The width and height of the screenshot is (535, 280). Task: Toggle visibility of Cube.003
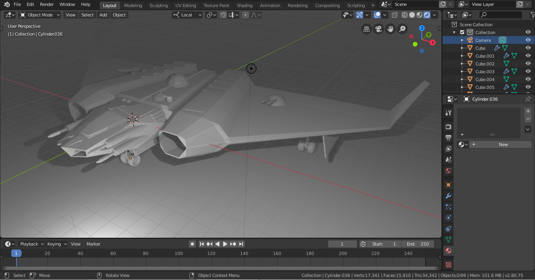(x=528, y=72)
